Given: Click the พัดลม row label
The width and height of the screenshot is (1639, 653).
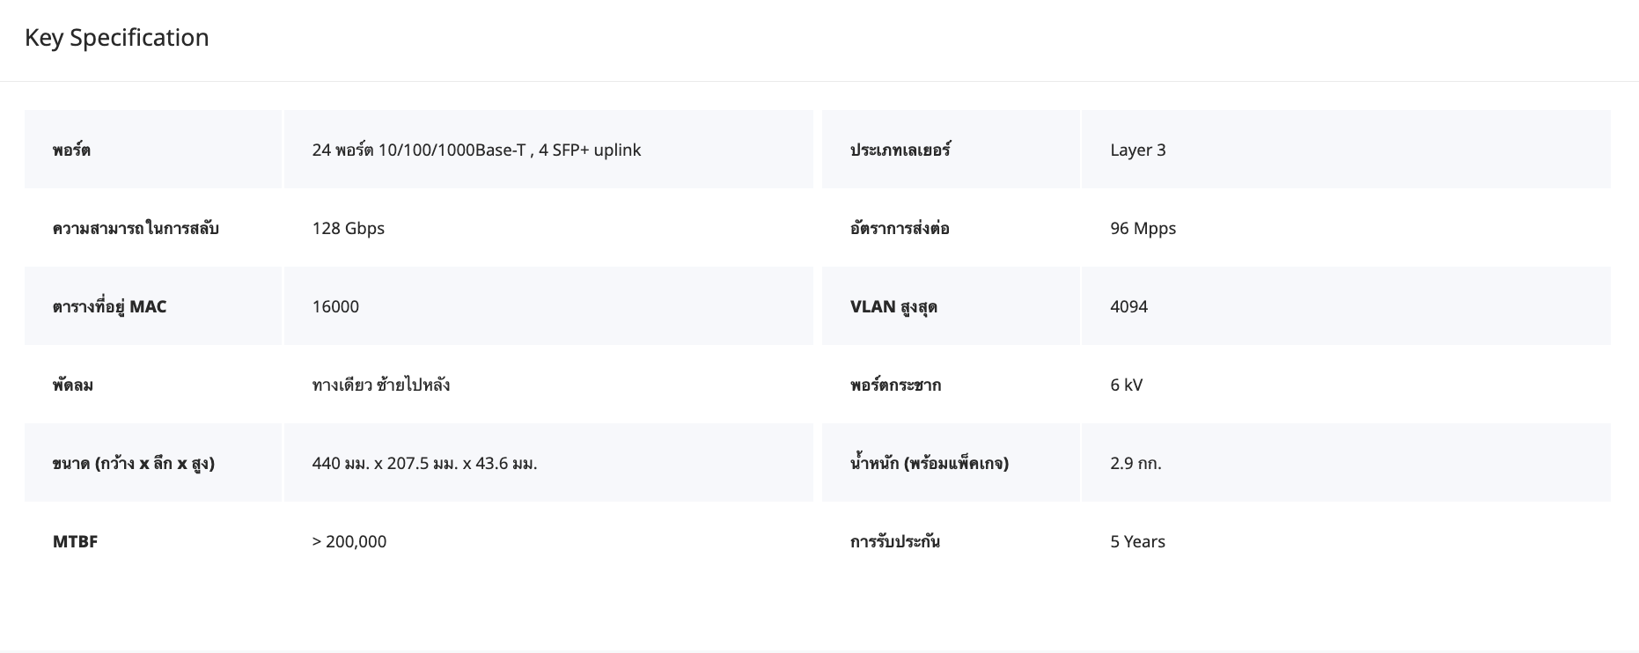Looking at the screenshot, I should coord(73,385).
